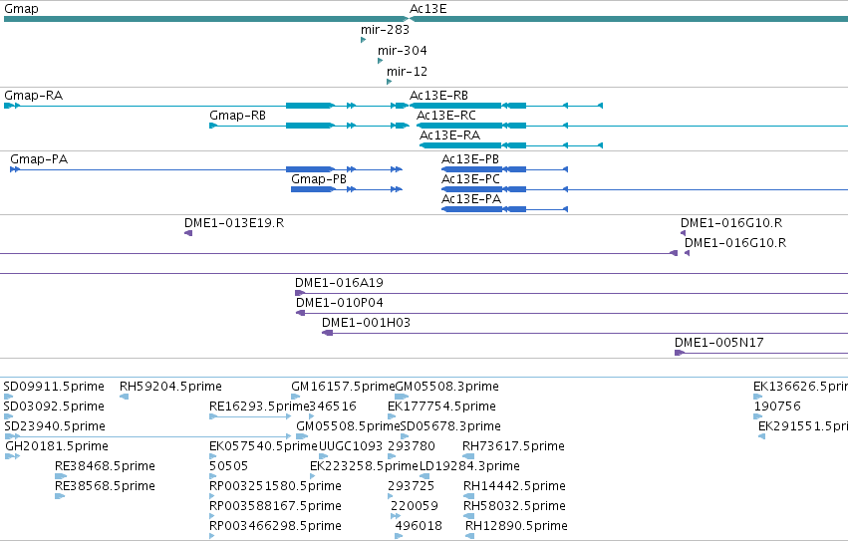Click the SD09911.5prime EST label

(x=54, y=387)
